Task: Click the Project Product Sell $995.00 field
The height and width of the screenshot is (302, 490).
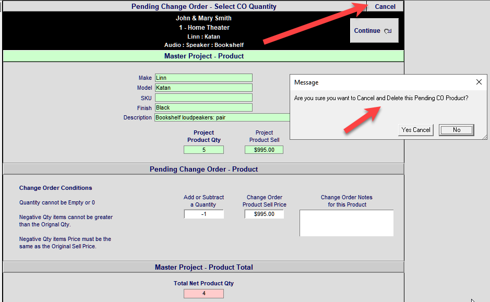Action: tap(264, 150)
